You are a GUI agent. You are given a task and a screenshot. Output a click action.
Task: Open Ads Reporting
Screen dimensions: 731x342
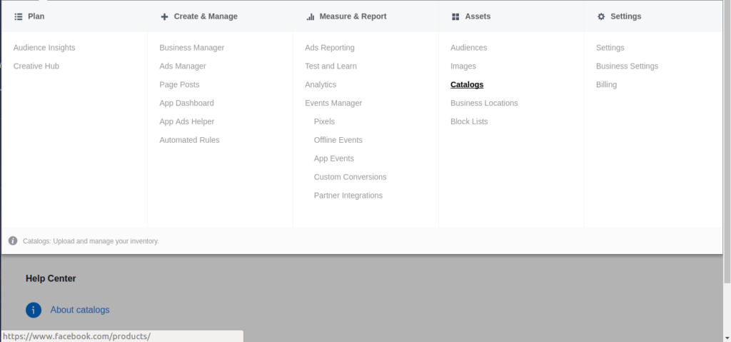pos(330,48)
